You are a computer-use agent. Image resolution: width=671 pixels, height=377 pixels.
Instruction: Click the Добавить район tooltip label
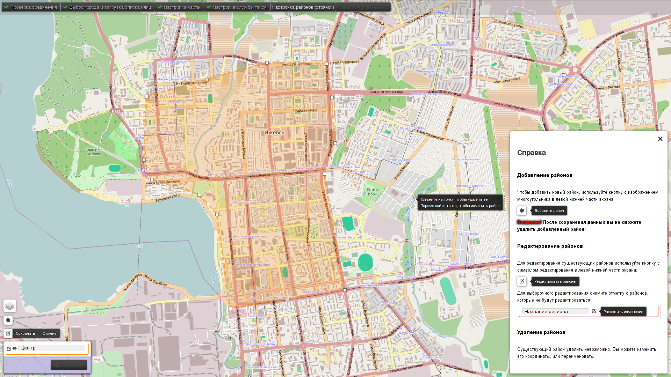549,210
